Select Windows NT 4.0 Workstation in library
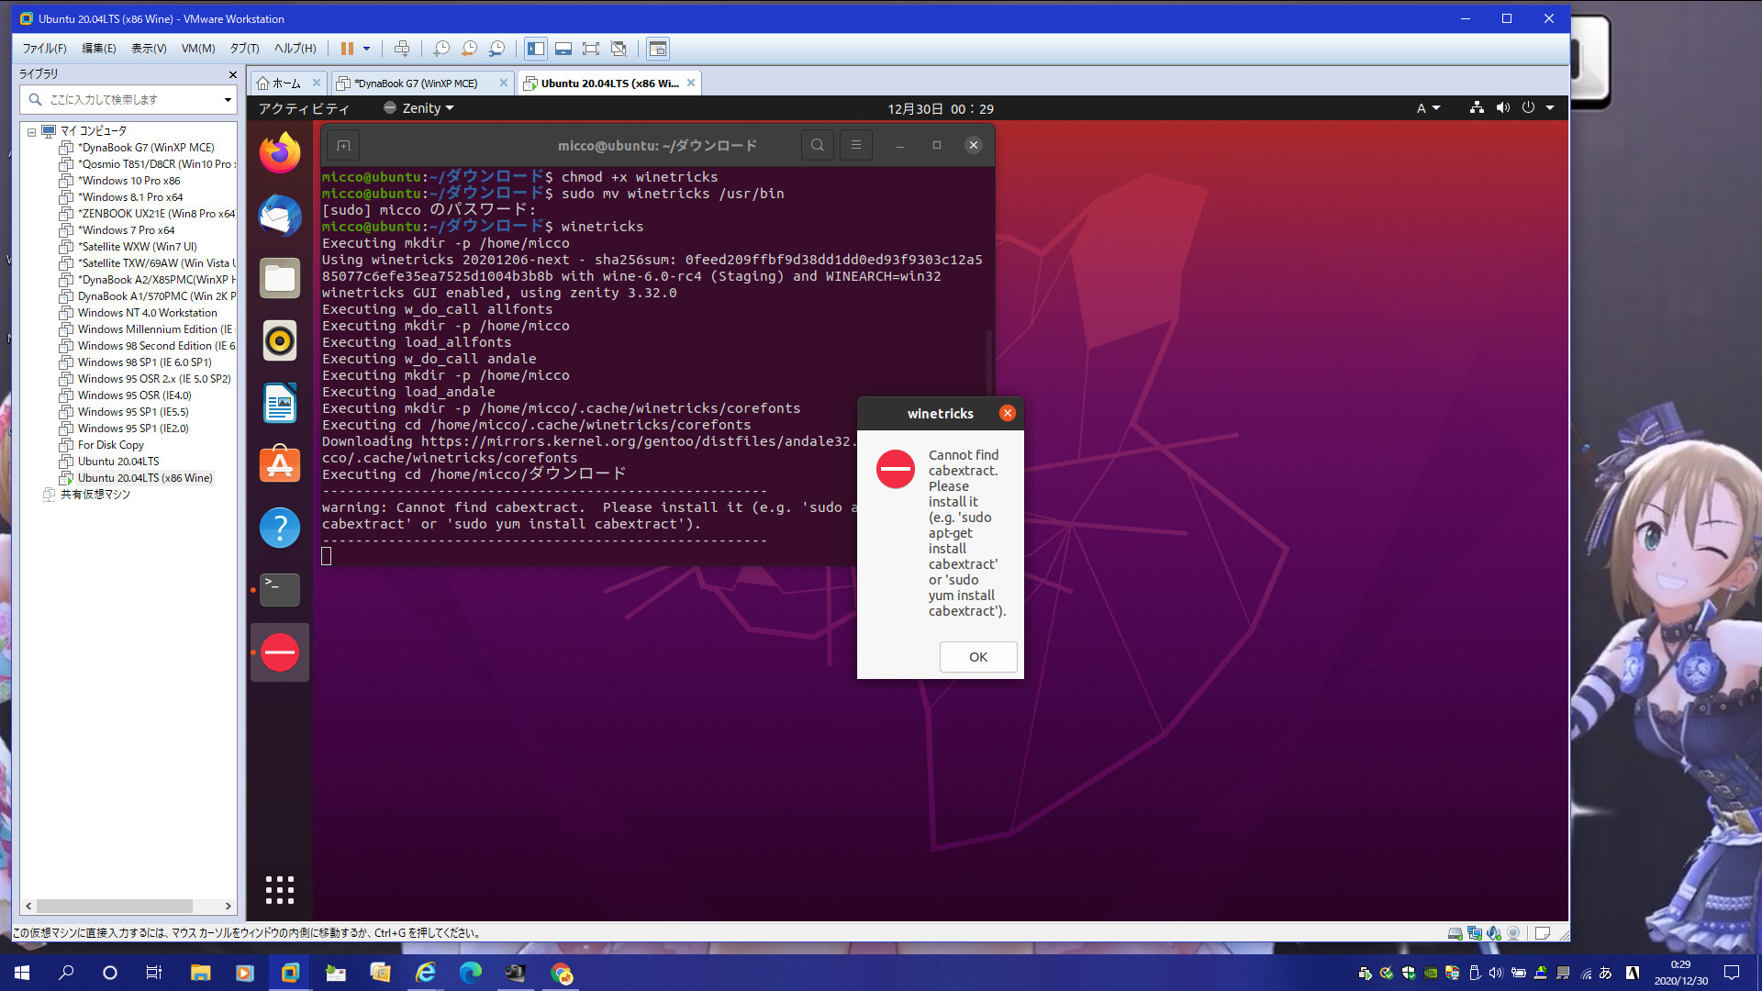The width and height of the screenshot is (1762, 991). pos(147,313)
